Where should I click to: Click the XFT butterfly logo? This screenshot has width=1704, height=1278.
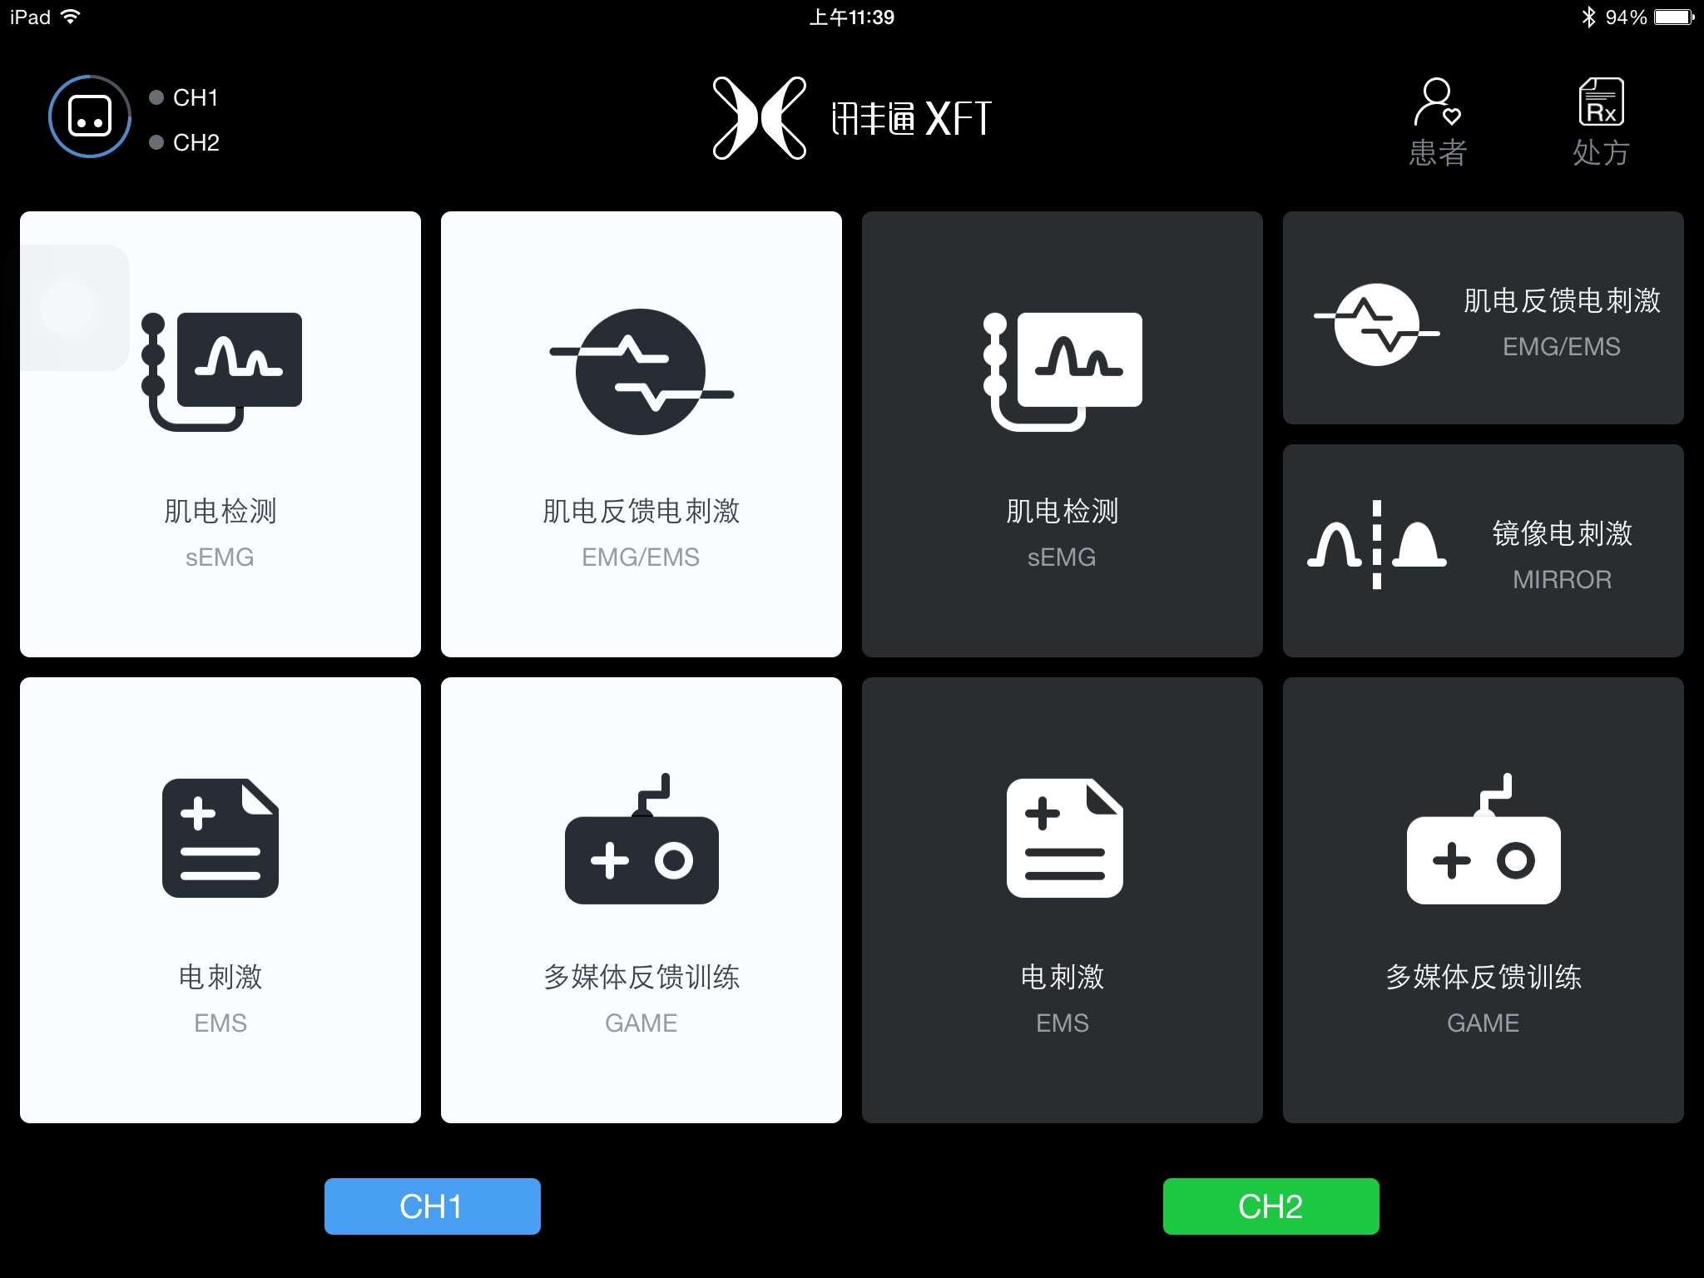click(x=760, y=118)
